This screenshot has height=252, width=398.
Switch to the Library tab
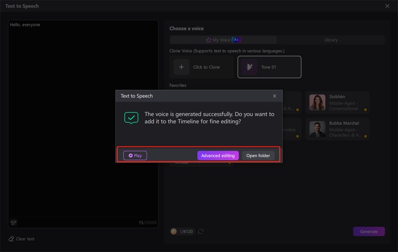click(x=331, y=40)
